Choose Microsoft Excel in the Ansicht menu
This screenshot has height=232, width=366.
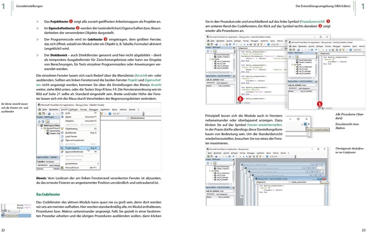tap(80, 168)
